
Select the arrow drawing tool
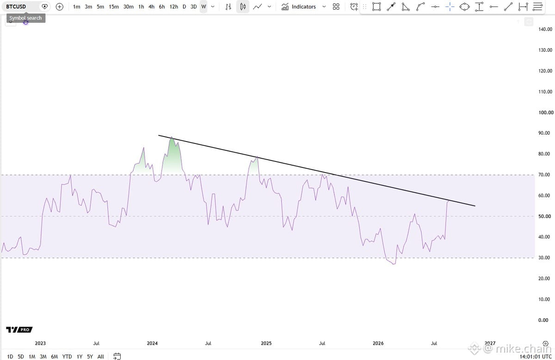coord(391,7)
